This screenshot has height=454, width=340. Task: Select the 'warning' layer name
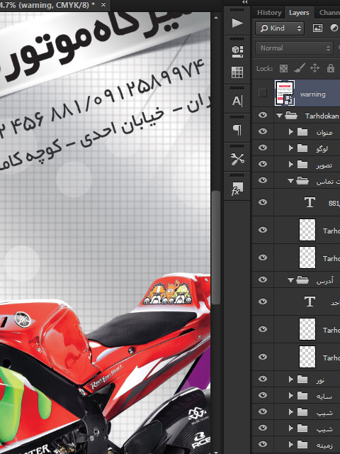(x=313, y=94)
